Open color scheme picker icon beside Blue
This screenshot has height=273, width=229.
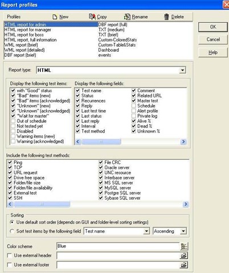tap(184, 246)
